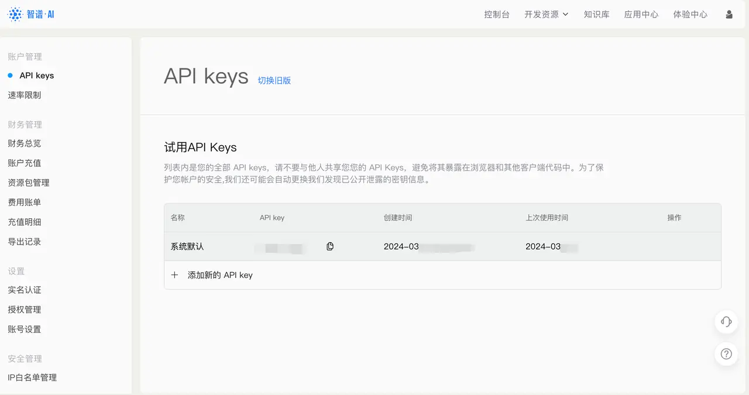749x395 pixels.
Task: Open 财务总览 from the sidebar
Action: [x=24, y=143]
